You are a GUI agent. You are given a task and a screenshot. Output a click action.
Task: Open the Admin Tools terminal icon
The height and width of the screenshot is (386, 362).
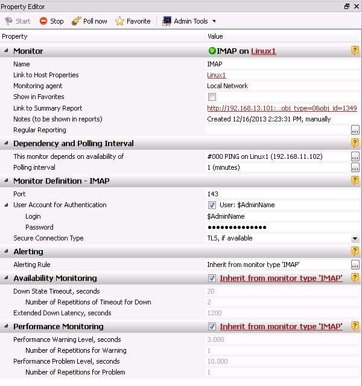[x=167, y=21]
